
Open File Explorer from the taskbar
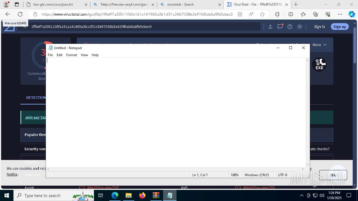click(x=128, y=195)
